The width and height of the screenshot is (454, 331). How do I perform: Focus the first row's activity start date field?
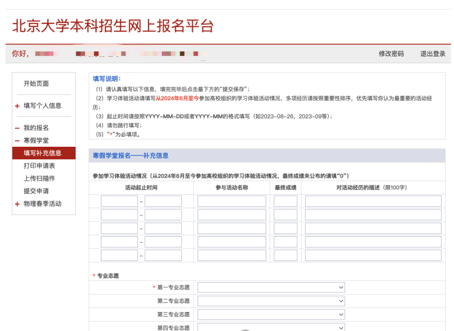[x=119, y=201]
